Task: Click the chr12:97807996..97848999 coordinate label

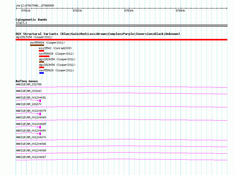Action: point(35,6)
